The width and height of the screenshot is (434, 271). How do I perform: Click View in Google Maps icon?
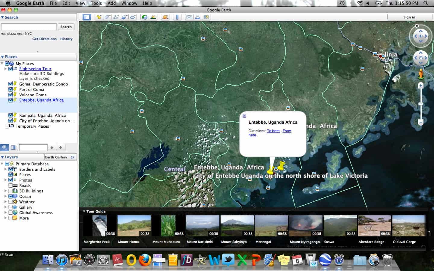click(206, 17)
